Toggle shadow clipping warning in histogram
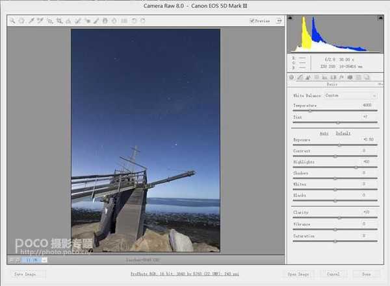This screenshot has width=390, height=286. tap(291, 18)
